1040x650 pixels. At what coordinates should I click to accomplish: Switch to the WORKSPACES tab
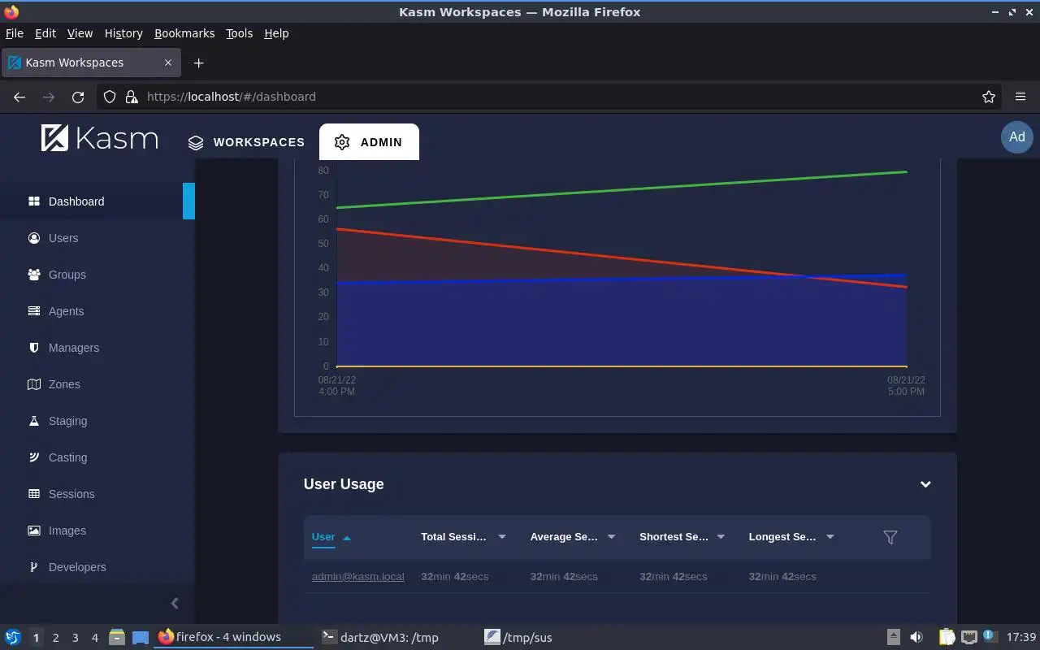click(x=246, y=142)
